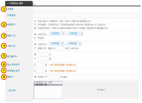
Task: Click the 매 발매 quantity field
Action: (54, 77)
